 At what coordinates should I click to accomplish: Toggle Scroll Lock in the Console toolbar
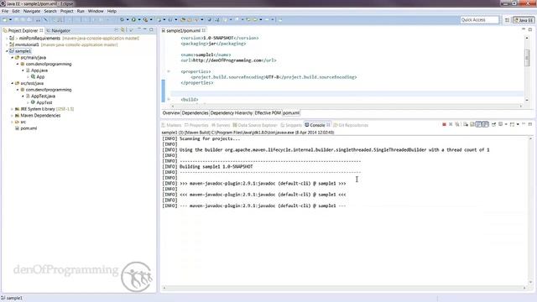472,124
